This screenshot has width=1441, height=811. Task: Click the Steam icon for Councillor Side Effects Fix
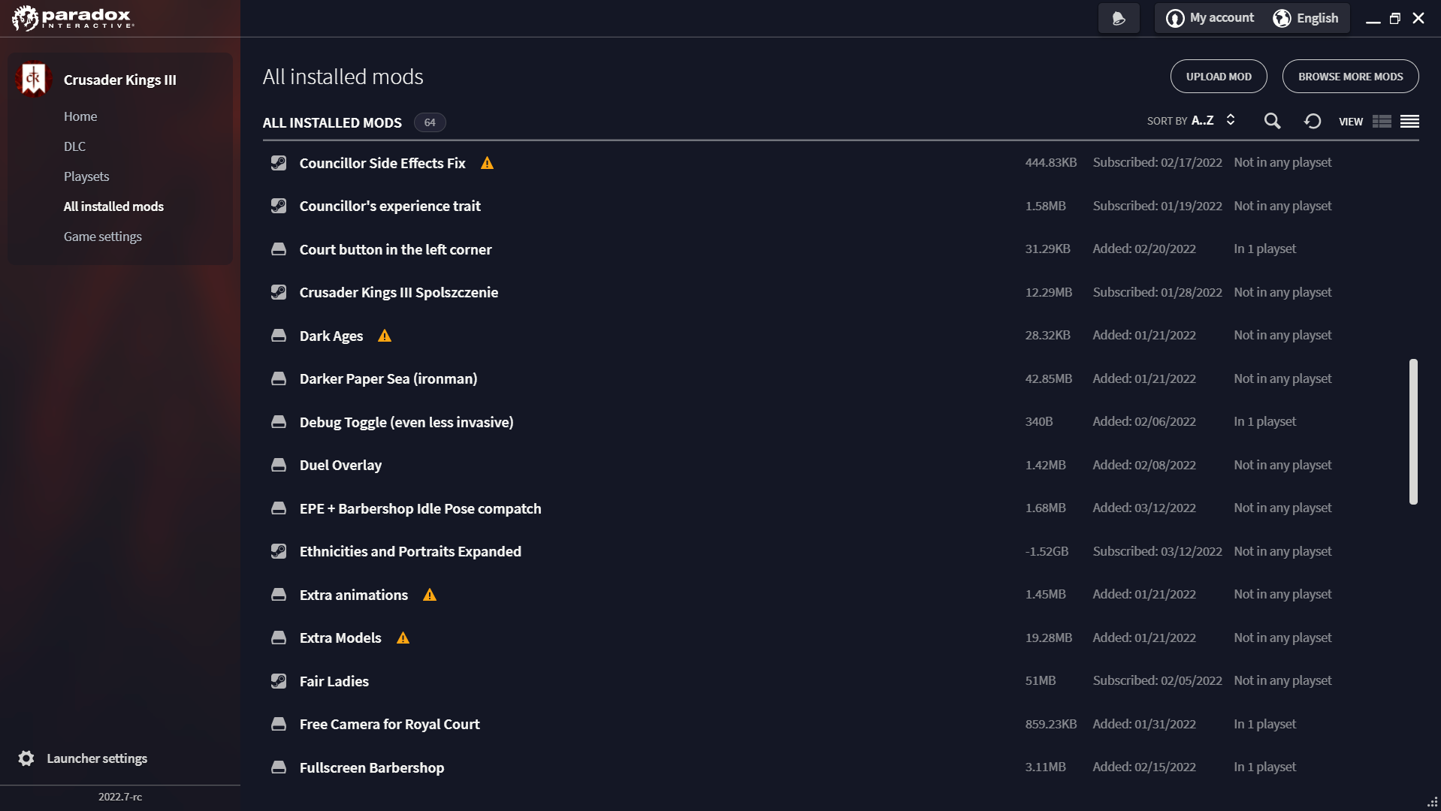click(279, 163)
